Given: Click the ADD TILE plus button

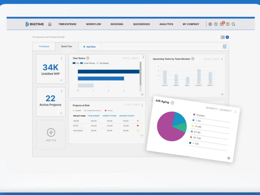Looking at the screenshot, I should 51,132.
